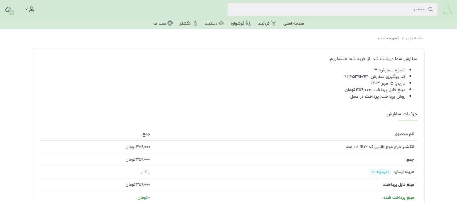Click the bracelet icon beside دستبند
Image resolution: width=457 pixels, height=203 pixels.
pyautogui.click(x=221, y=23)
